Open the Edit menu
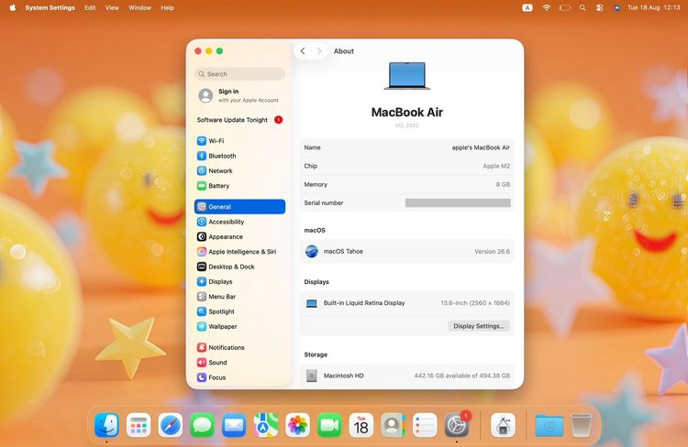 (x=90, y=7)
